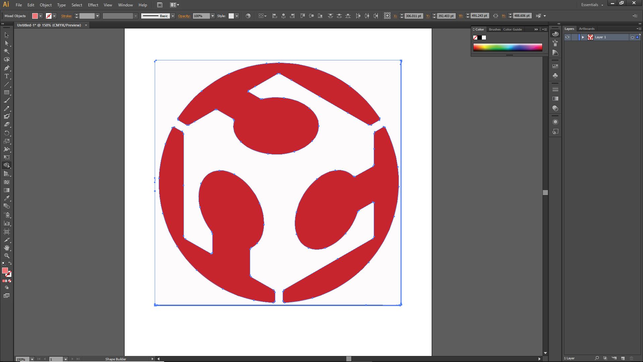The image size is (643, 362).
Task: Select the Rectangle tool
Action: click(7, 92)
